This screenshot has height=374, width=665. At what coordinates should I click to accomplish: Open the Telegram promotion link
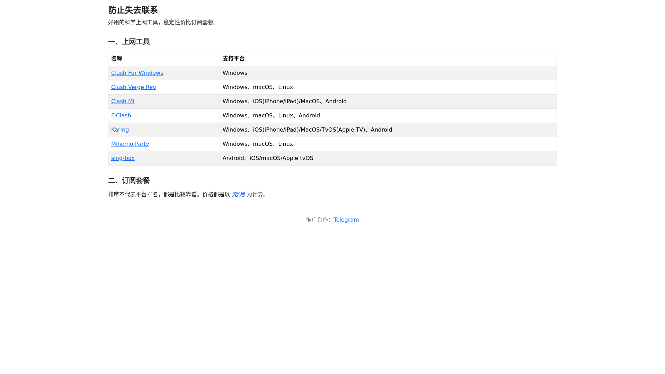coord(346,220)
